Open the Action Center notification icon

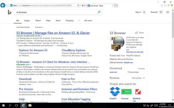click(x=170, y=105)
